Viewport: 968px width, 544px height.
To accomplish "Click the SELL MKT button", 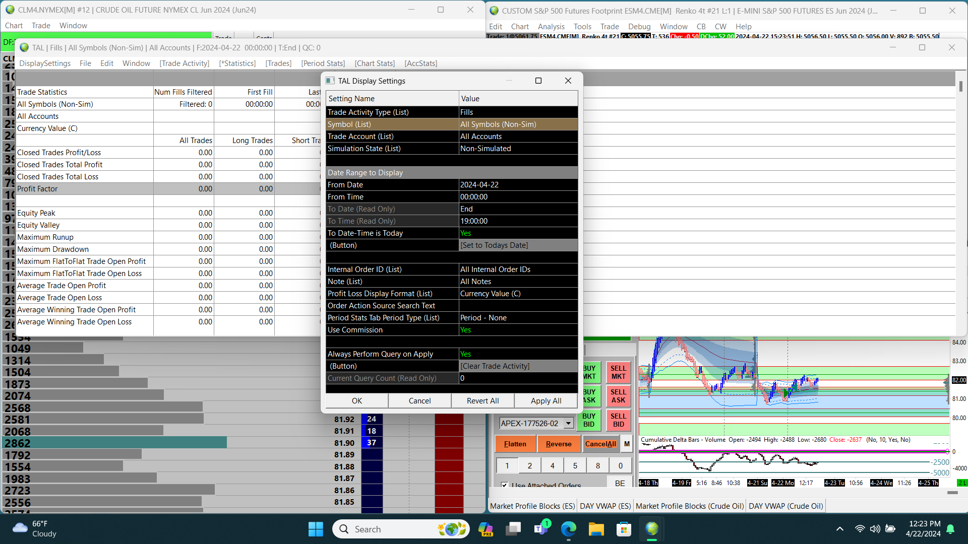I will click(618, 372).
